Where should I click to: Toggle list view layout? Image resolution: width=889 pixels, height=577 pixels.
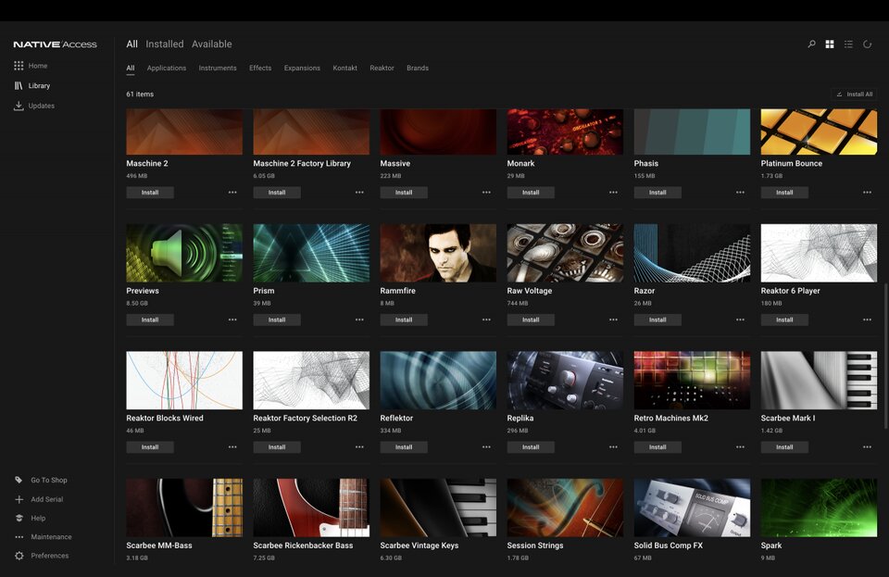tap(848, 44)
